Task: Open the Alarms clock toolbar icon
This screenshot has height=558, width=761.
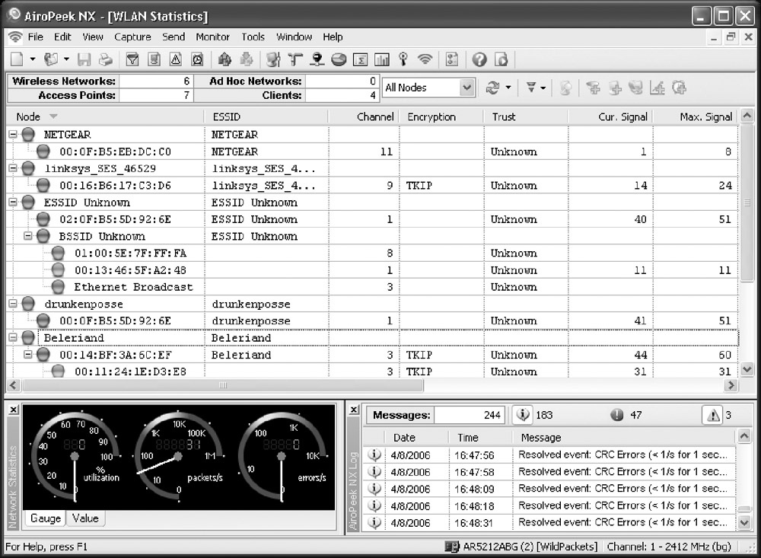Action: [x=198, y=59]
